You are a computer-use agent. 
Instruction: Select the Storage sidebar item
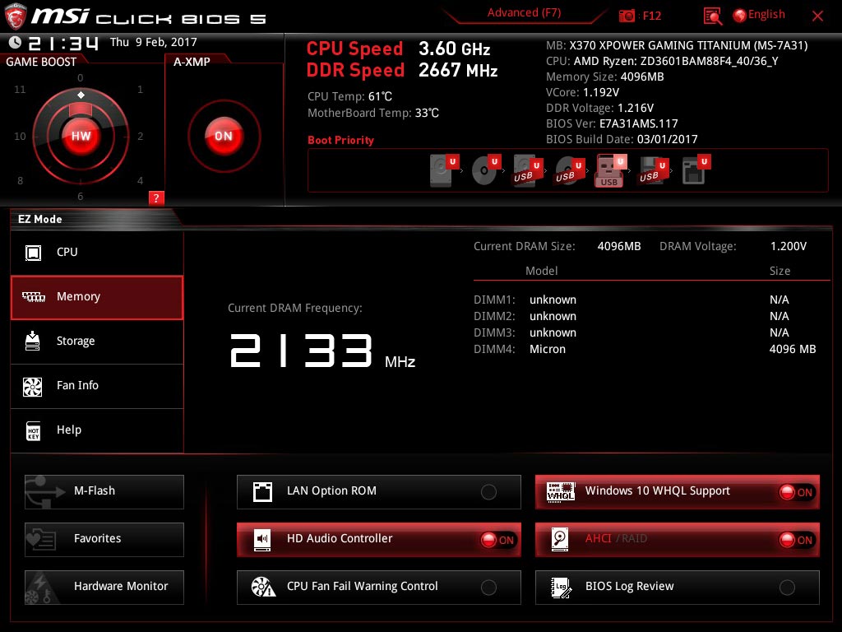[x=97, y=342]
